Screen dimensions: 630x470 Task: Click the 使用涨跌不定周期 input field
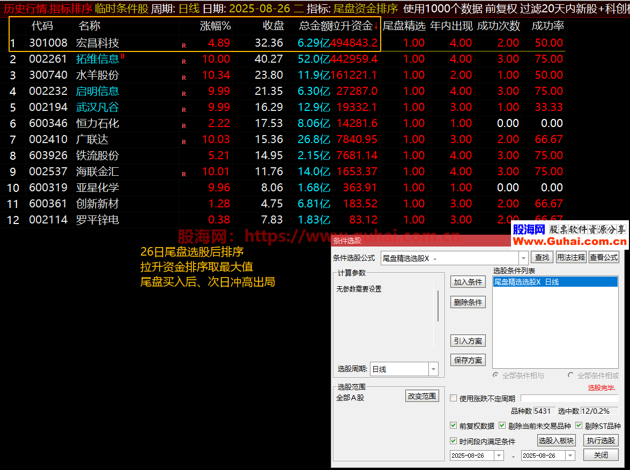569,398
